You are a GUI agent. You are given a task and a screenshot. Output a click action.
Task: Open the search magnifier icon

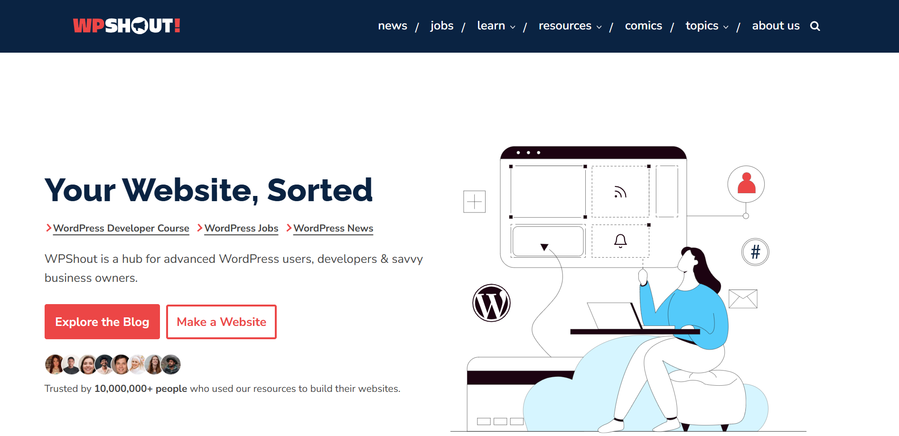(815, 26)
